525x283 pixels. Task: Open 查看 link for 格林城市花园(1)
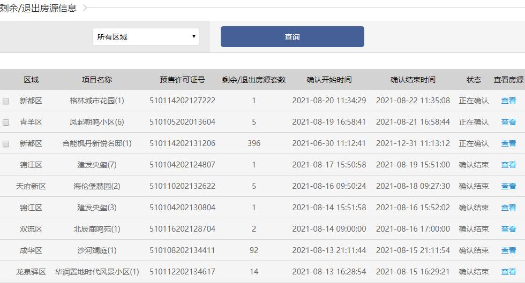(x=508, y=101)
